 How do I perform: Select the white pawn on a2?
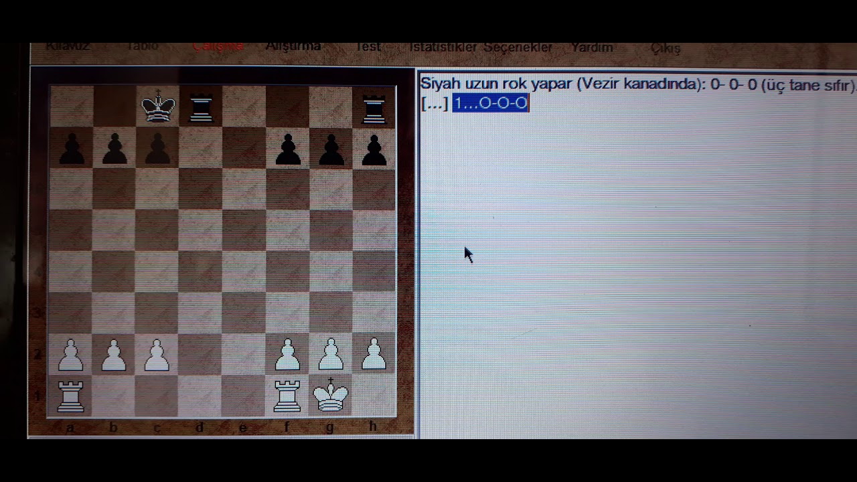click(x=71, y=355)
